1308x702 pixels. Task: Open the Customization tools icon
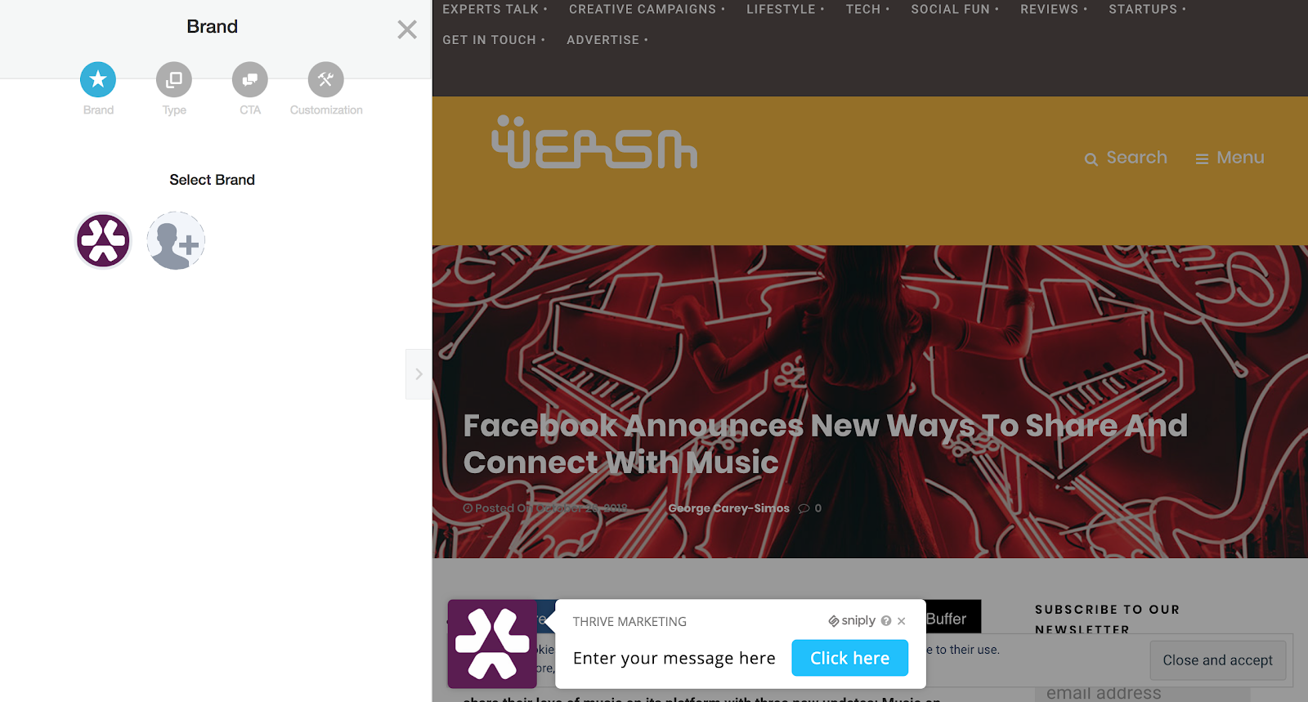tap(326, 79)
